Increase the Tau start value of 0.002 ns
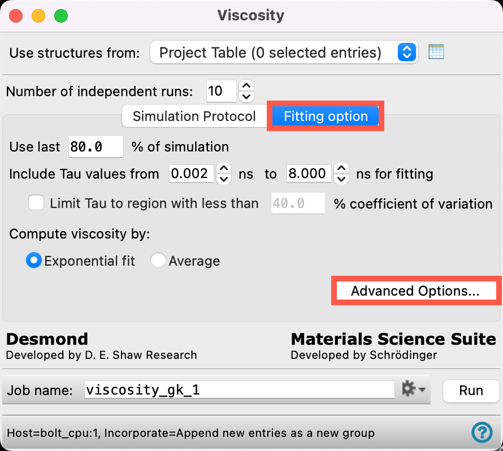The width and height of the screenshot is (503, 451). (x=224, y=168)
